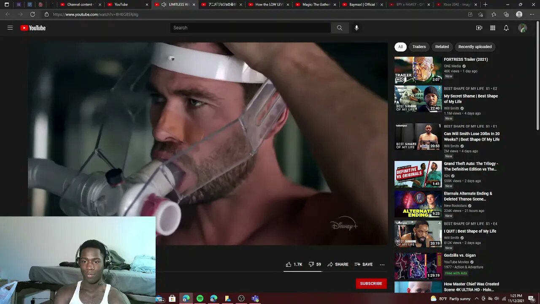Open I QUIT Best Shape video
This screenshot has height=304, width=540.
coord(470,231)
